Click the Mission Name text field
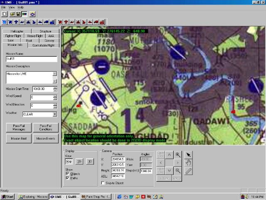 click(31, 59)
